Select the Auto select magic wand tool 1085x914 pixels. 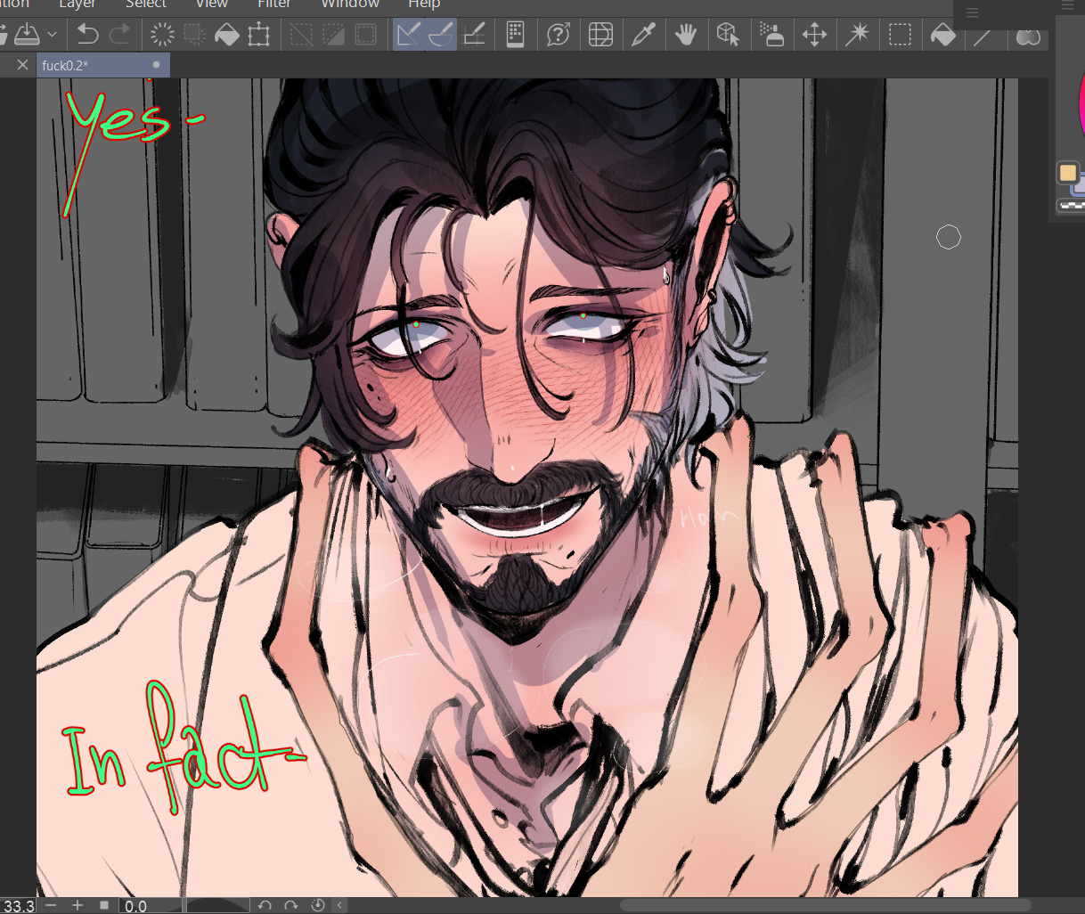857,35
